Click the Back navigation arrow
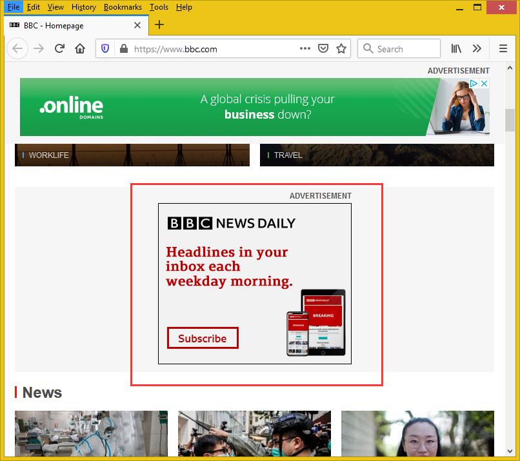Viewport: 520px width, 461px height. pos(17,49)
